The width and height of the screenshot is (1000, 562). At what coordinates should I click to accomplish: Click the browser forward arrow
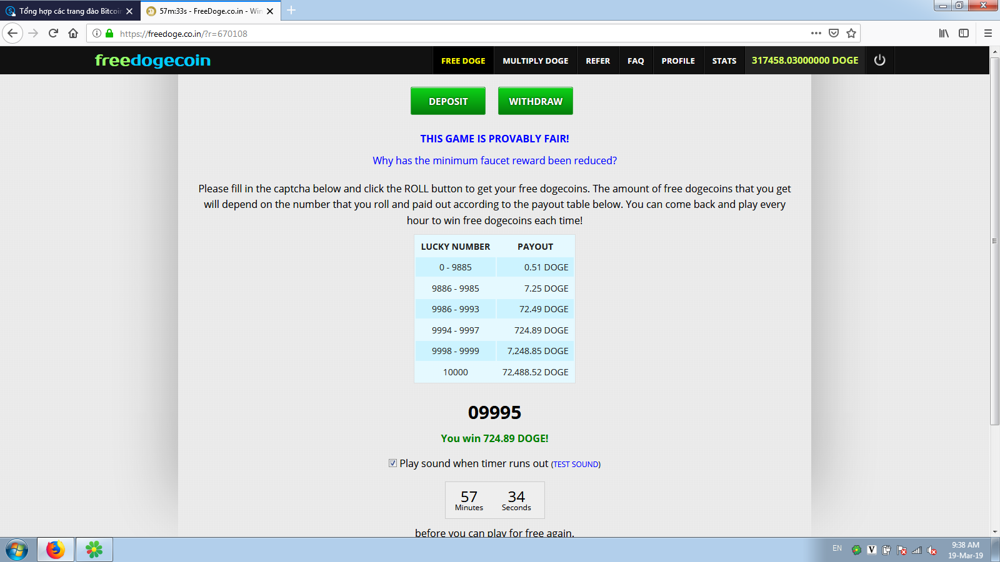pos(34,33)
